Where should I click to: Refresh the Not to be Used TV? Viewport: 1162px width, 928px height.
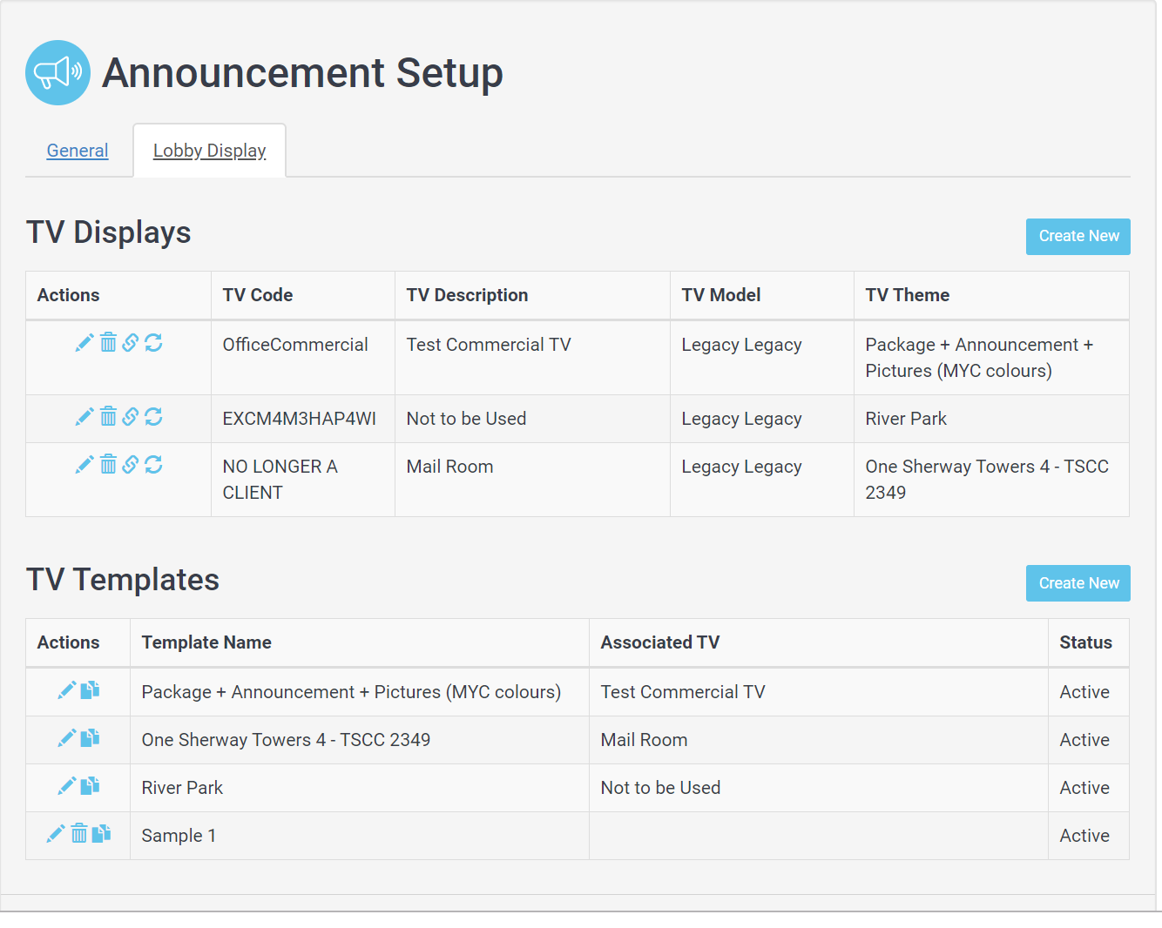[x=153, y=417]
